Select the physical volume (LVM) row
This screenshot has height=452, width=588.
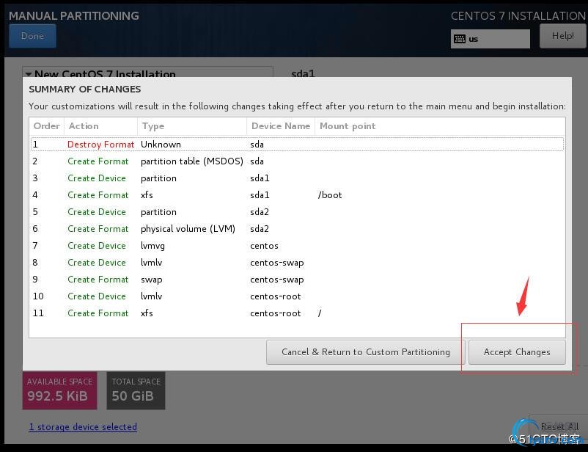[297, 229]
